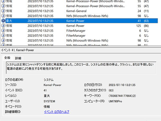Screen dimensions: 161x121
Task: Click the 詳細情報(I): label
Action: pyautogui.click(x=13, y=112)
